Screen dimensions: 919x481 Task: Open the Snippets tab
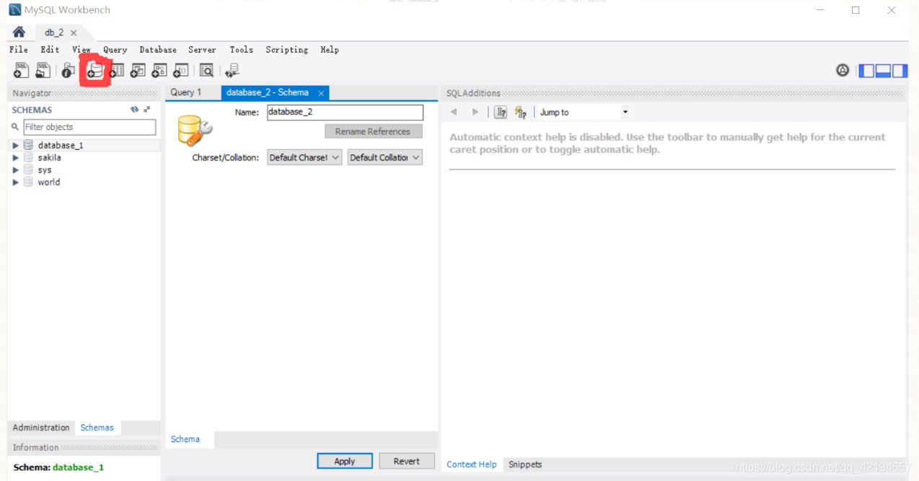click(x=525, y=464)
